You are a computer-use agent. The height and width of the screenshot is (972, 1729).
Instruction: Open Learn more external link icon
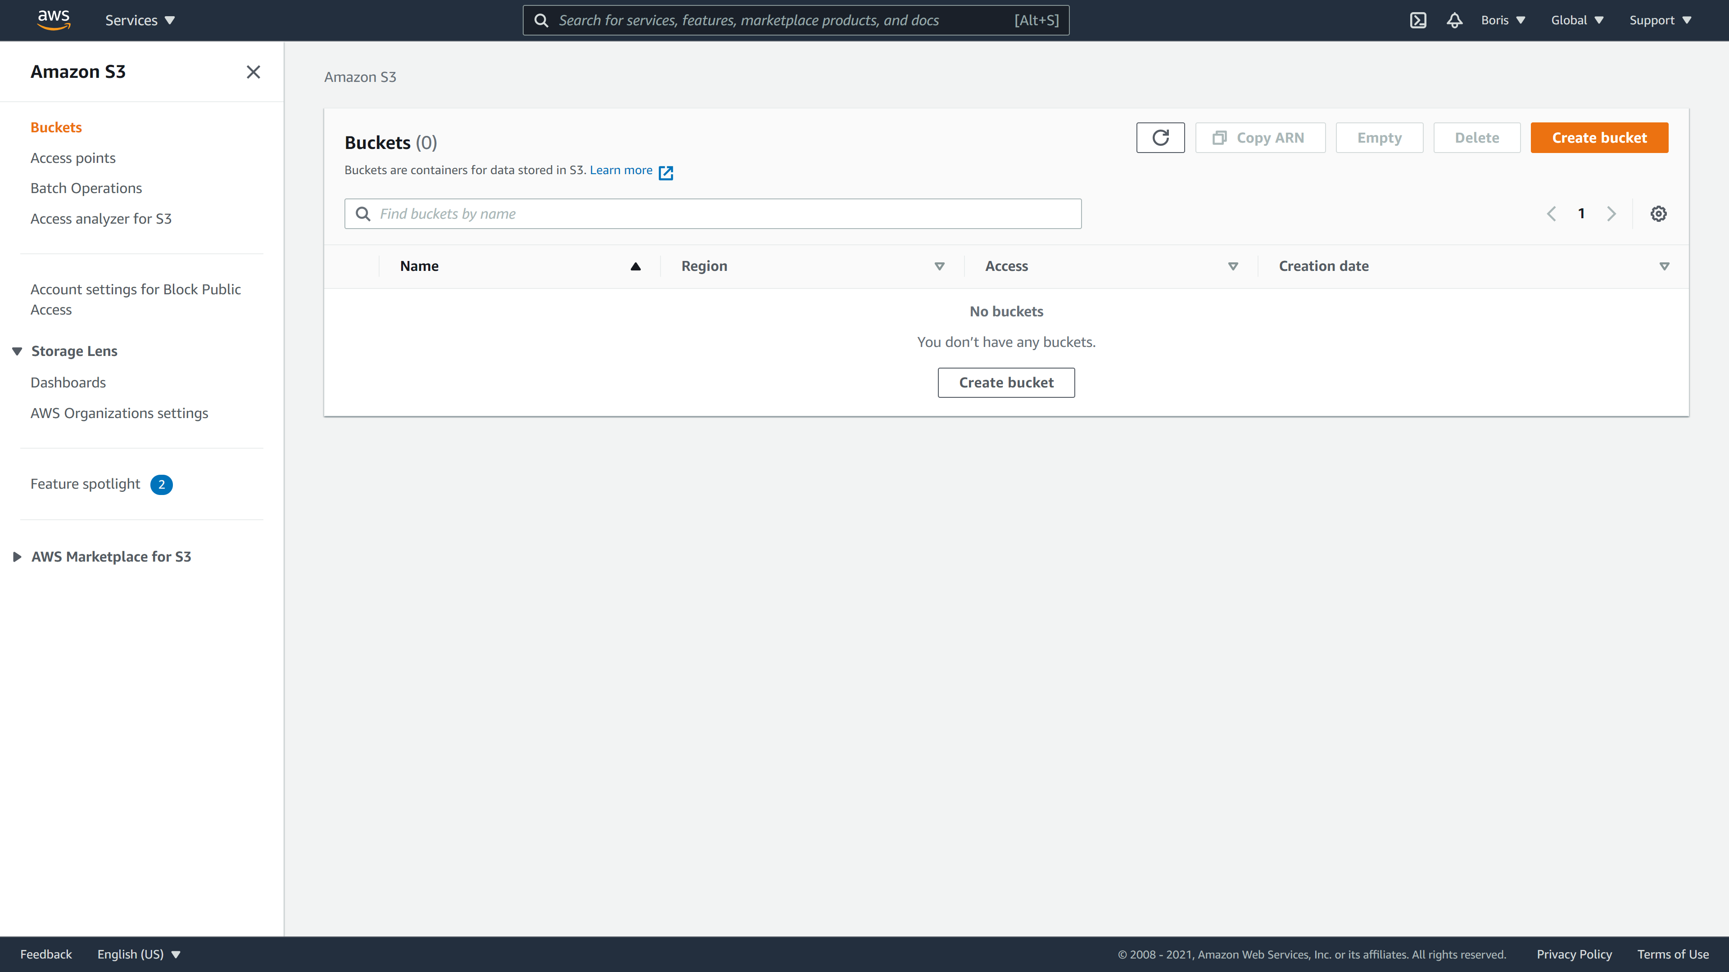[666, 172]
